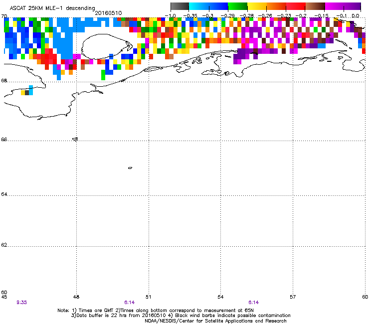Click the longitude label '48'
369x324 pixels.
[x=76, y=297]
